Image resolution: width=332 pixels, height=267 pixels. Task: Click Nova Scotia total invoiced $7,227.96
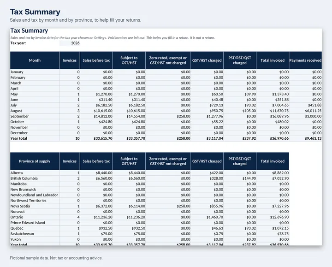click(x=280, y=206)
